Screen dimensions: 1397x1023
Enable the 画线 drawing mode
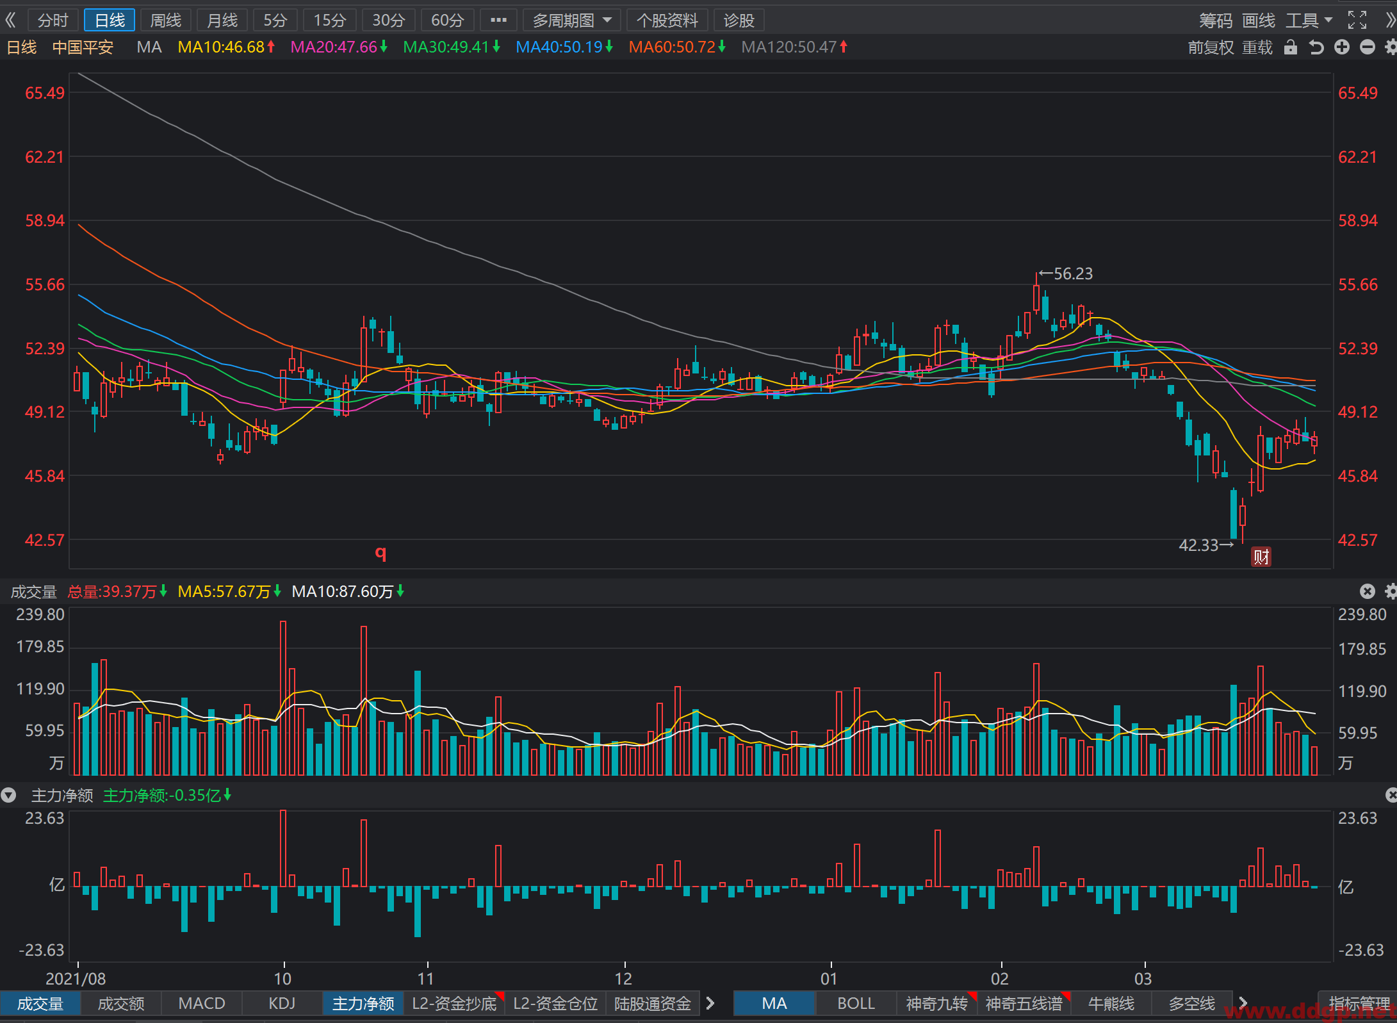point(1259,20)
